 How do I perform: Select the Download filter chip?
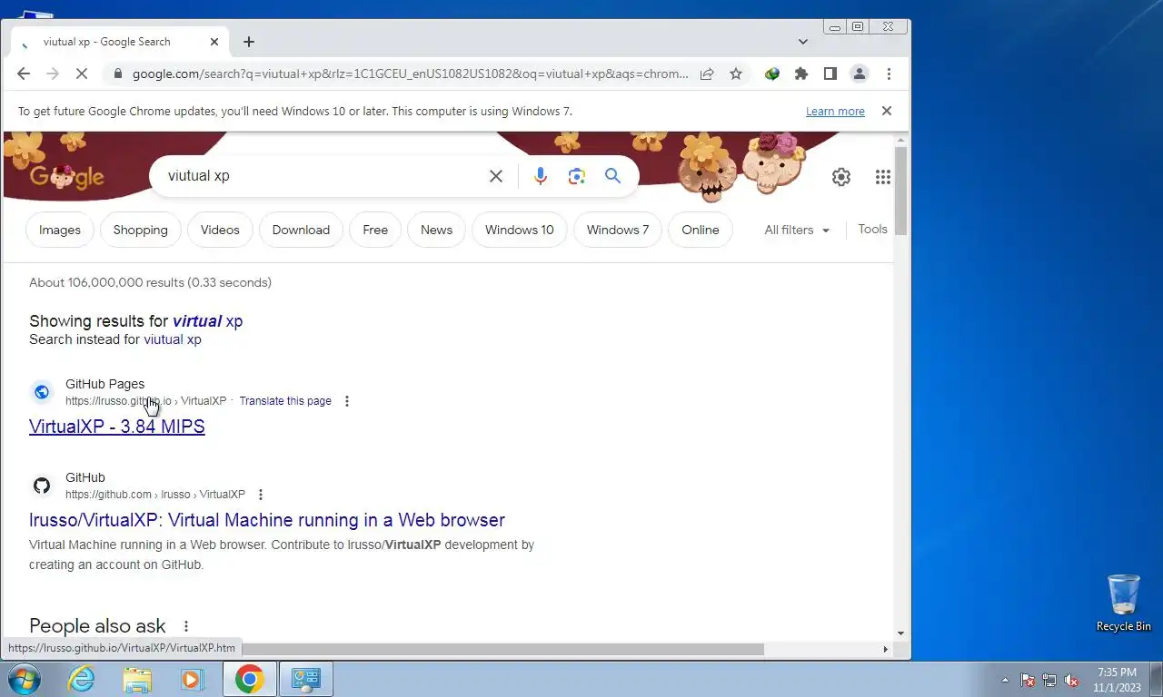point(301,230)
